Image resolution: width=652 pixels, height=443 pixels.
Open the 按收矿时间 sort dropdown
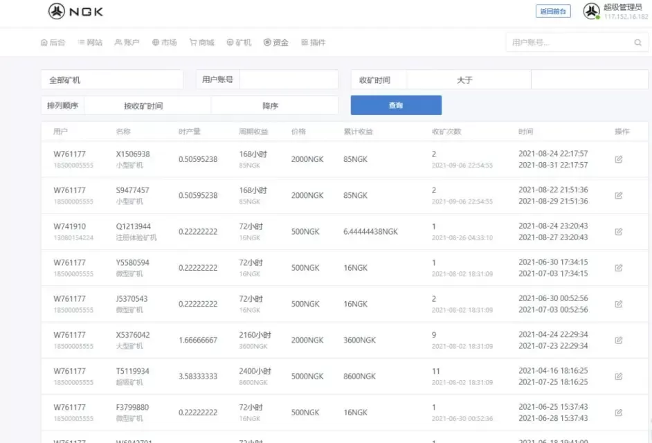[147, 106]
